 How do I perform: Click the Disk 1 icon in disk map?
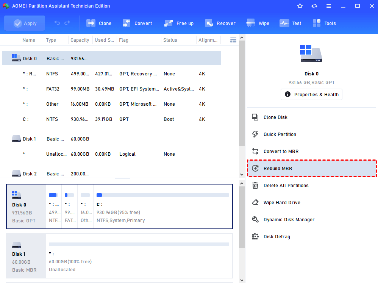click(x=17, y=245)
